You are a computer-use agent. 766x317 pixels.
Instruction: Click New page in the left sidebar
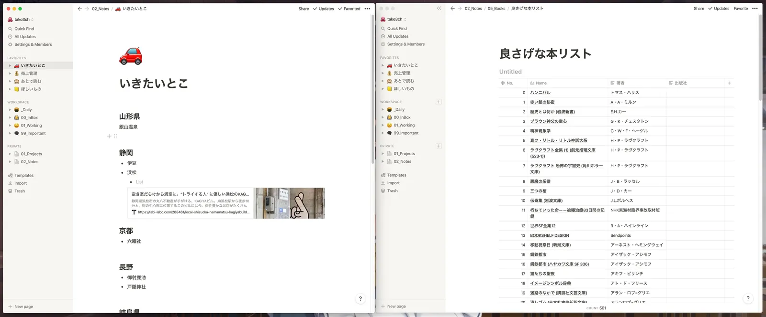tap(23, 306)
